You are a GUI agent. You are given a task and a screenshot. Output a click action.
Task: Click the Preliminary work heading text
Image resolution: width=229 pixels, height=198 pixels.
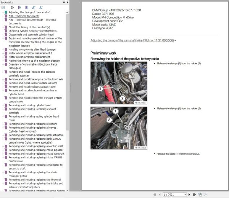[103, 53]
